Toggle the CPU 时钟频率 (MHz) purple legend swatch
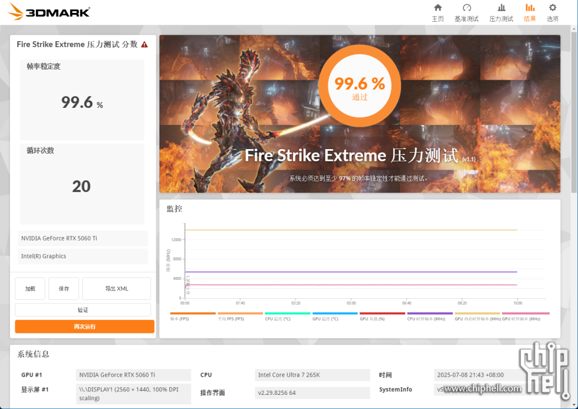The height and width of the screenshot is (409, 578). click(430, 314)
